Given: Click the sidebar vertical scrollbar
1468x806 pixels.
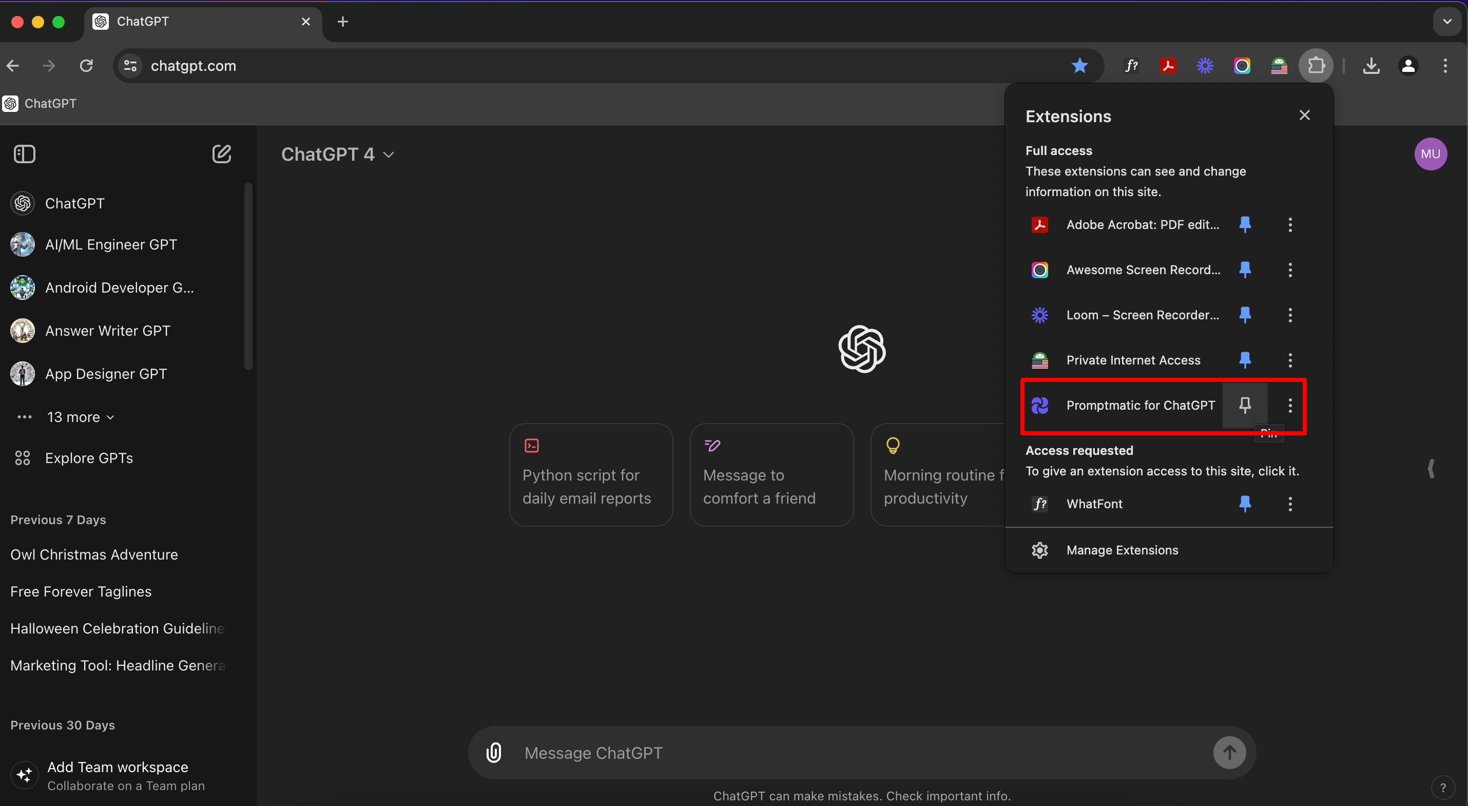Looking at the screenshot, I should 248,277.
